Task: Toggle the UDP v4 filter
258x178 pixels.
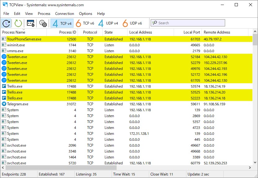Action: [x=108, y=23]
